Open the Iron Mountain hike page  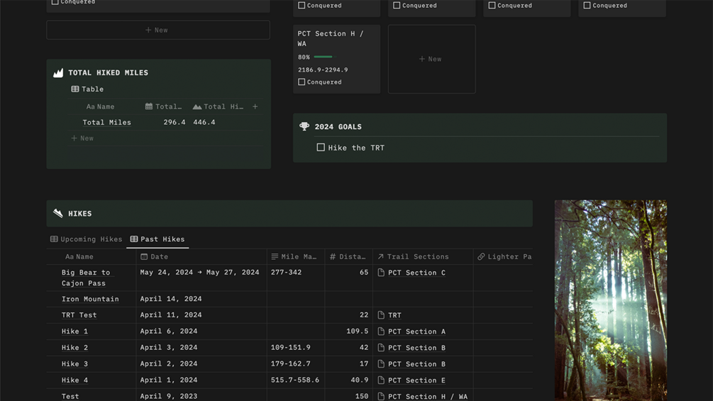90,299
